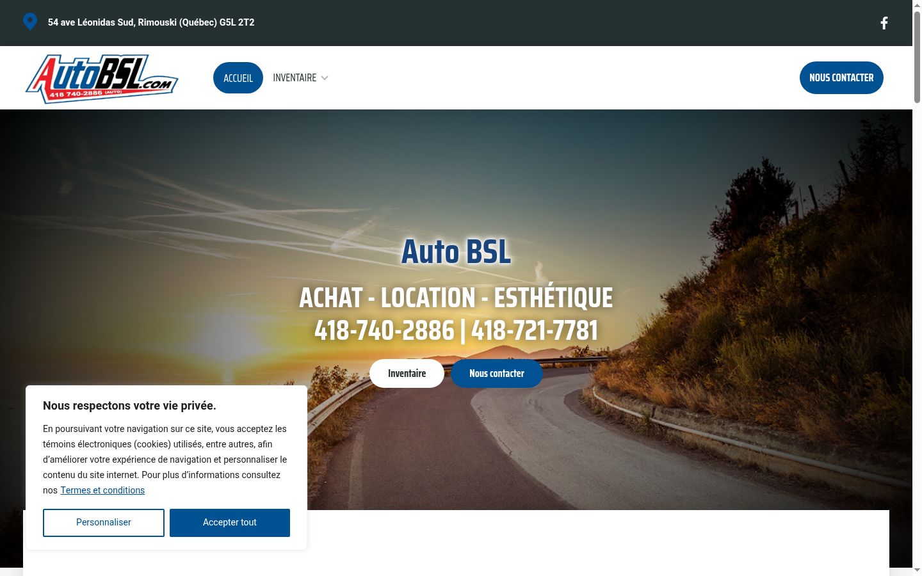The image size is (922, 576).
Task: Click the Nous respectons votre vie privée heading
Action: [x=129, y=406]
